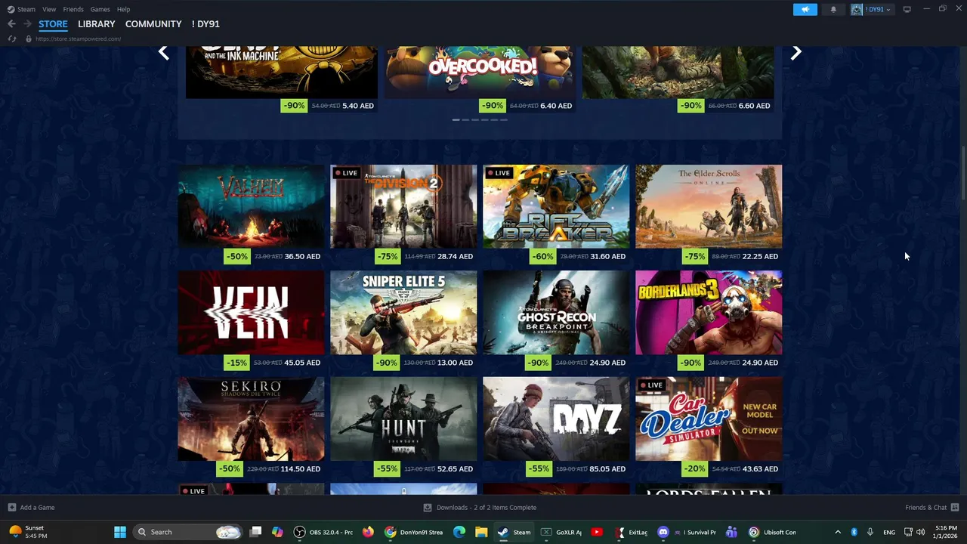Screen dimensions: 967x544
Task: Open the Borderlands 3 card
Action: coord(709,313)
